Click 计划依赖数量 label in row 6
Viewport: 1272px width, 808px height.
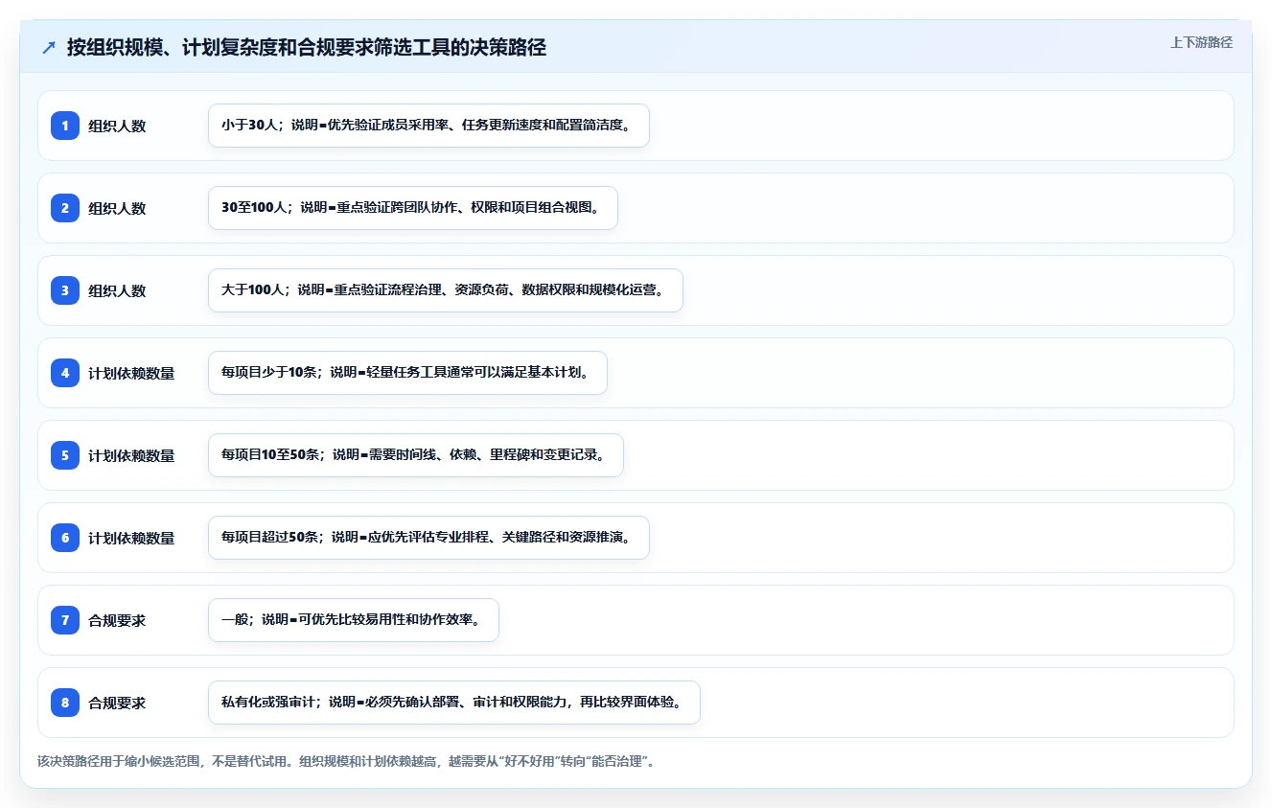click(131, 538)
